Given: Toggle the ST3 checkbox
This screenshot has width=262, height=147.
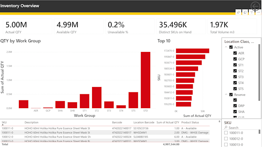Looking at the screenshot, I should click(x=235, y=77).
